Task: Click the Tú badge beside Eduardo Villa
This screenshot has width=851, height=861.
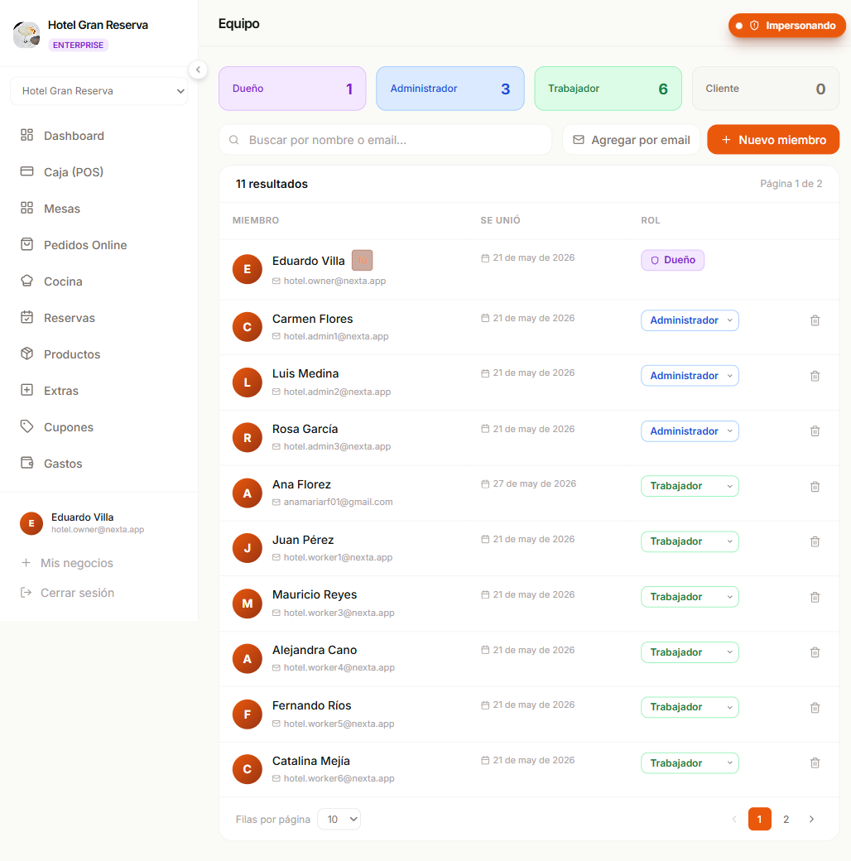Action: coord(362,260)
